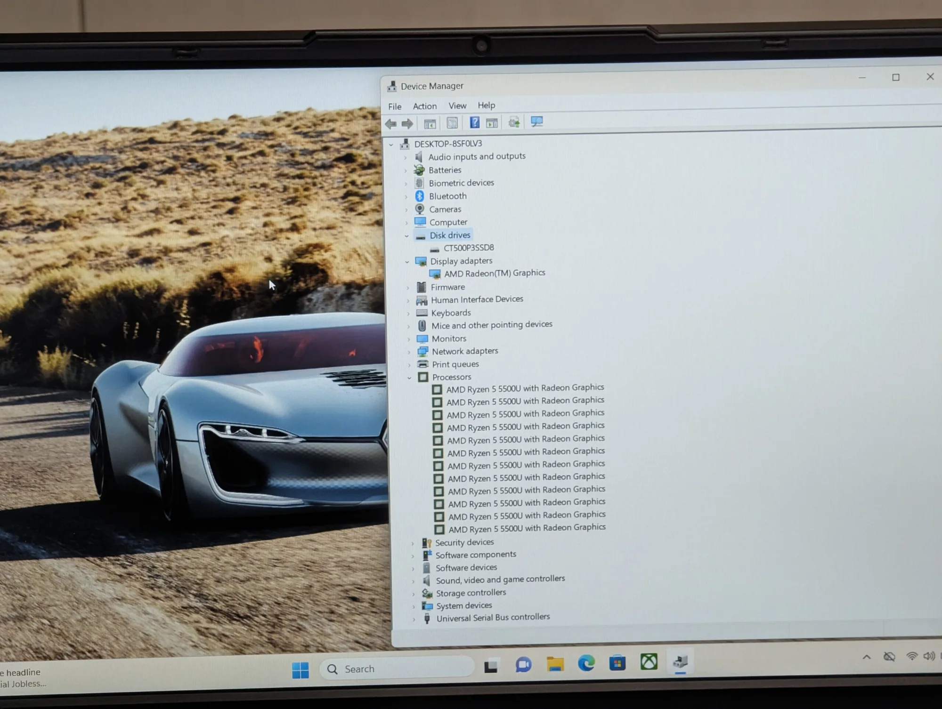This screenshot has width=942, height=709.
Task: Open the File menu
Action: (x=395, y=106)
